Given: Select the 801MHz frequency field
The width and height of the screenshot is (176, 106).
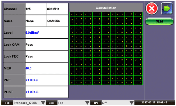Looking at the screenshot, I should click(x=58, y=9).
